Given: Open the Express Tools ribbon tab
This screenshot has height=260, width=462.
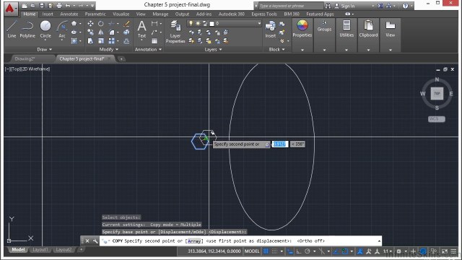Looking at the screenshot, I should point(264,14).
